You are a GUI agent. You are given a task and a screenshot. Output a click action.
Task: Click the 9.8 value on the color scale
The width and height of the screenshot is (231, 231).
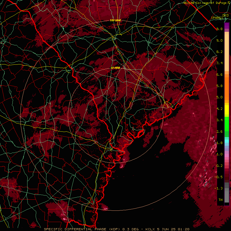219,29
